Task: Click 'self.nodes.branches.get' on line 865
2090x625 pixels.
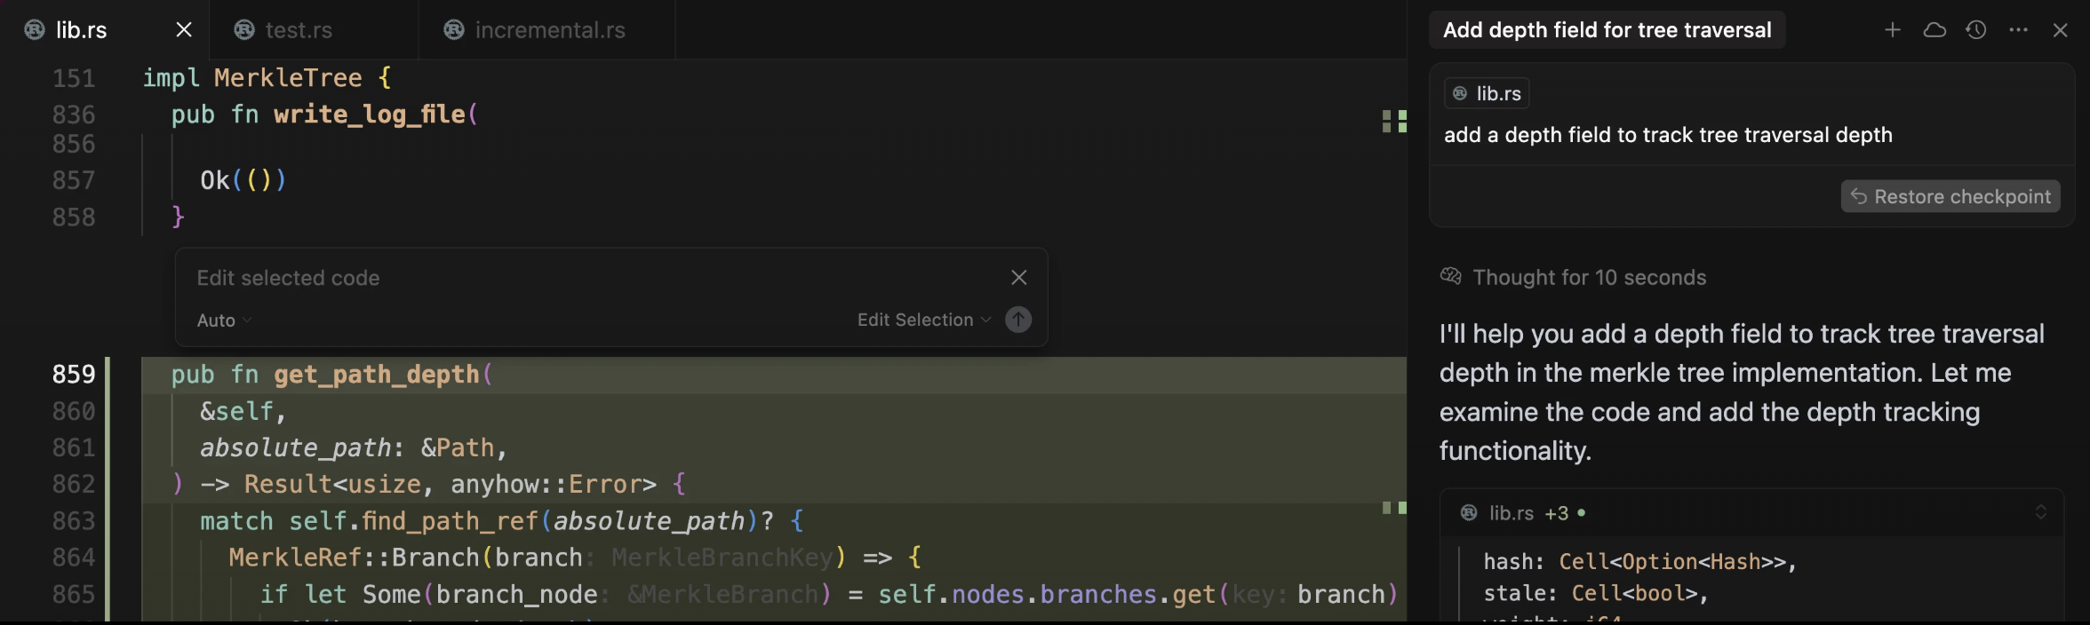Action: tap(1049, 594)
